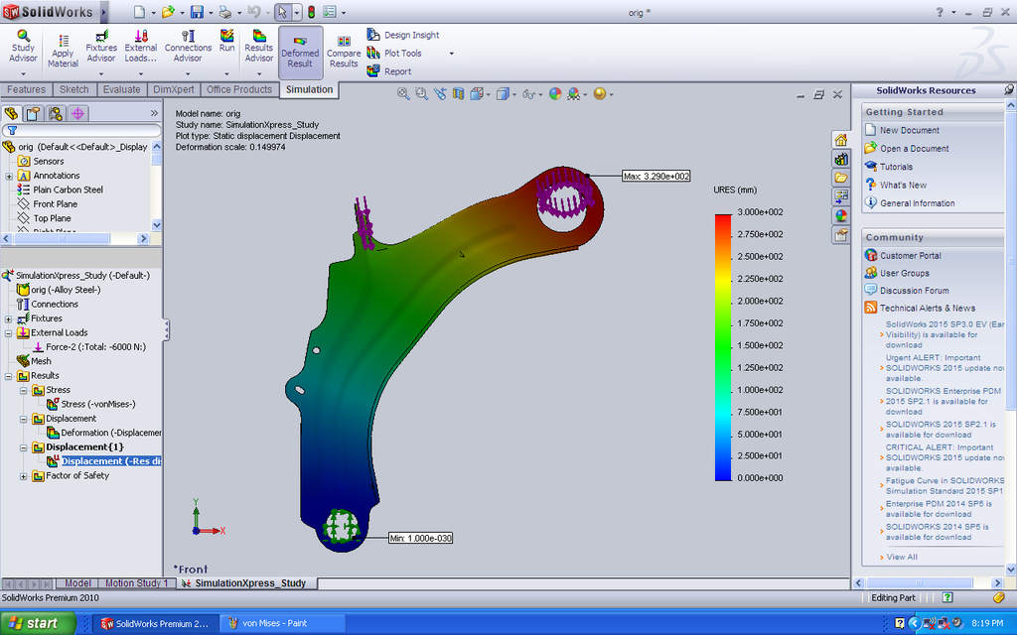Toggle the Section View icon
This screenshot has width=1017, height=635.
click(x=459, y=94)
